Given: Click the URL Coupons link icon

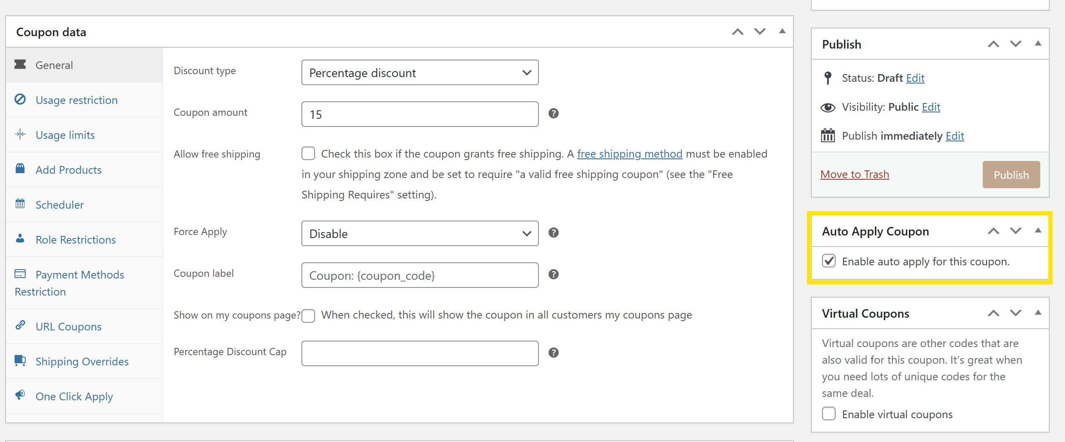Looking at the screenshot, I should coord(20,325).
